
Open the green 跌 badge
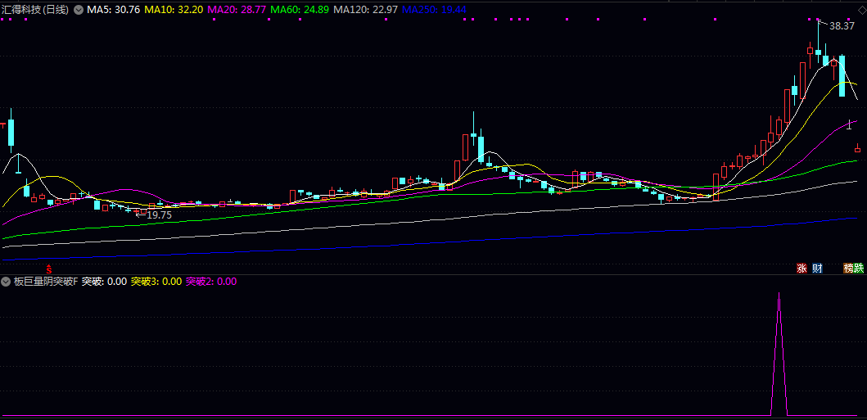point(859,268)
